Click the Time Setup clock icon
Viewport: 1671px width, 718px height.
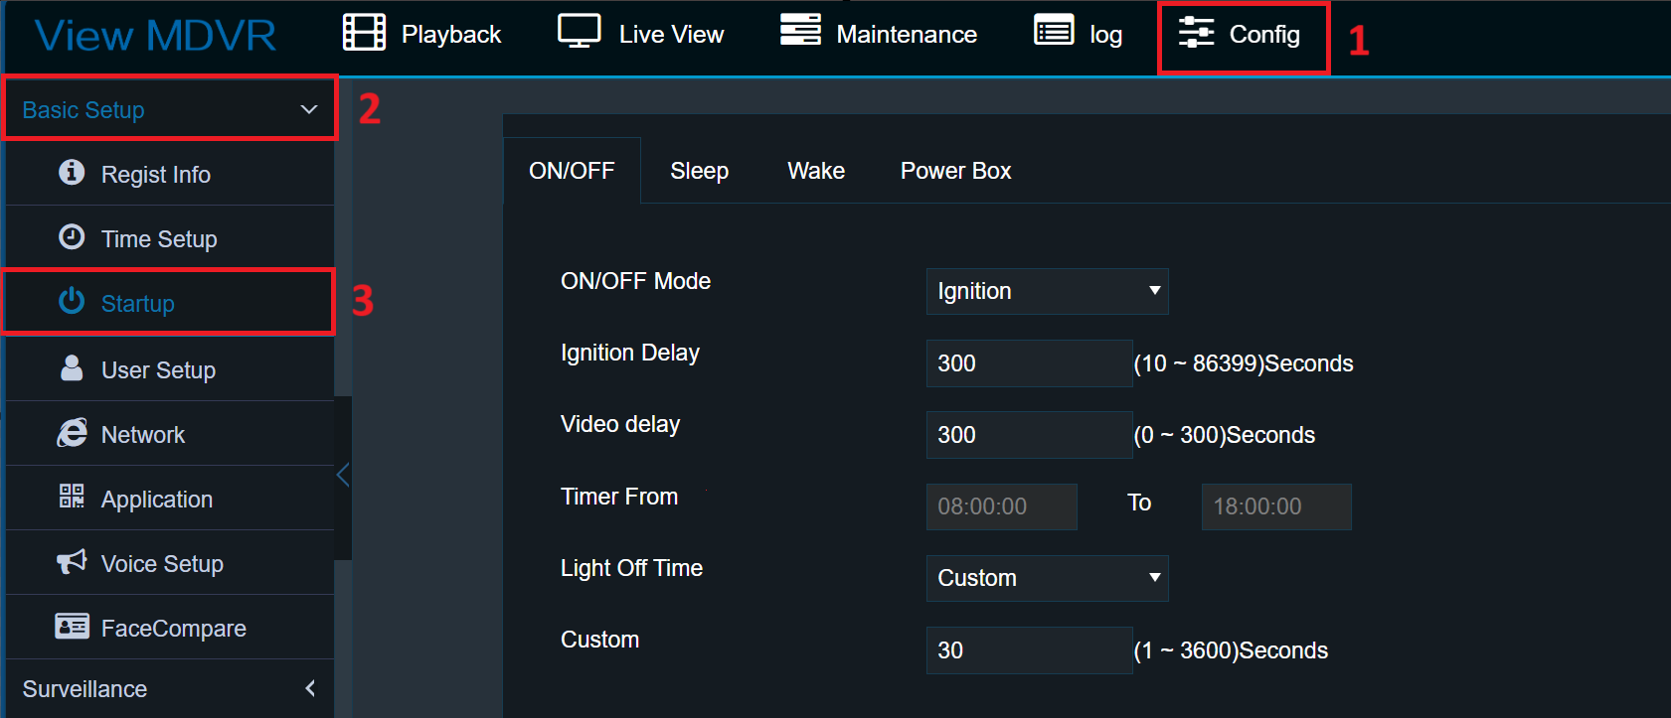click(x=72, y=237)
